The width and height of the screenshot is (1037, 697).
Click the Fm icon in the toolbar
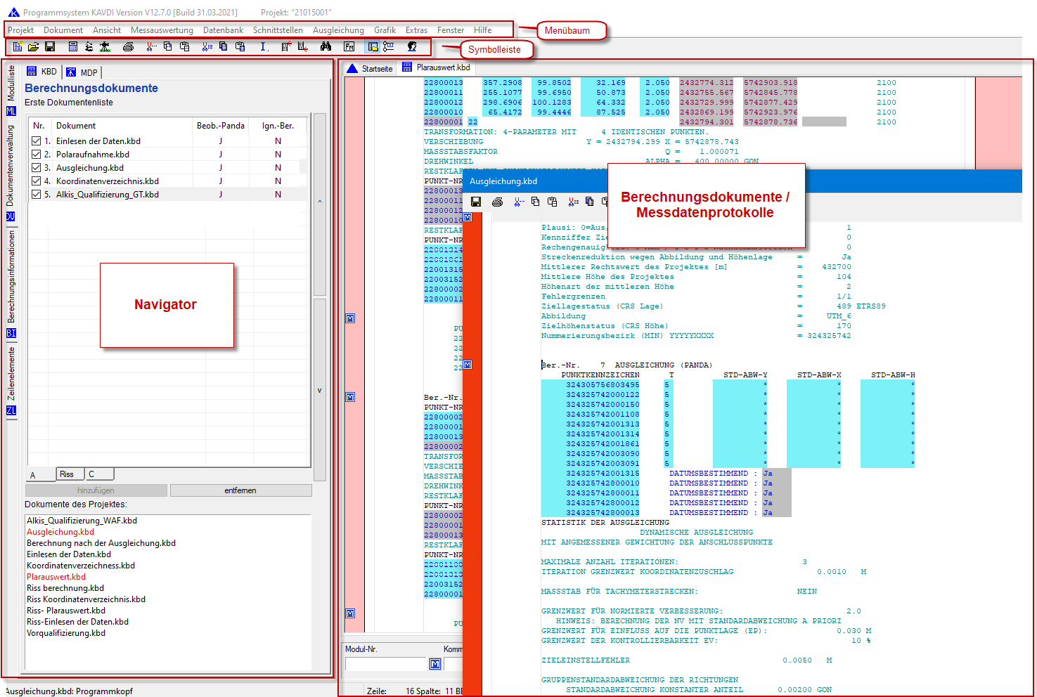tap(349, 46)
